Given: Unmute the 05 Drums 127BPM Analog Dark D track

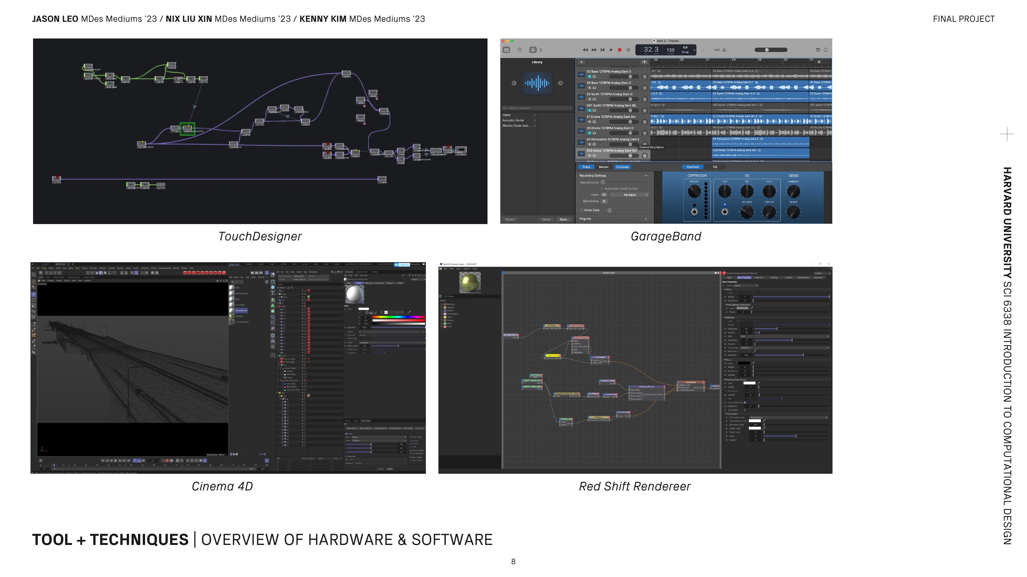Looking at the screenshot, I should click(589, 133).
